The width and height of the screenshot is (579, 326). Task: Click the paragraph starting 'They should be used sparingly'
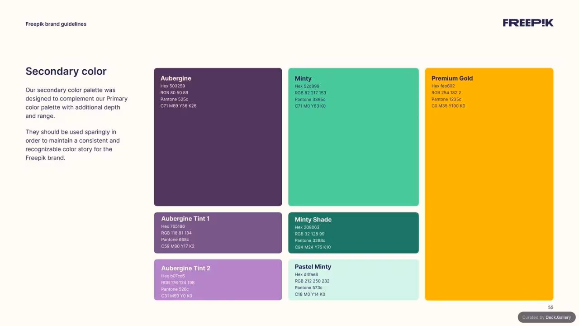coord(73,145)
